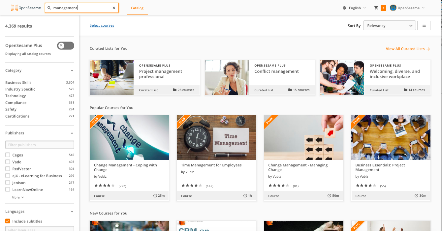The image size is (442, 231).
Task: Filter by Safety category
Action: tap(11, 109)
